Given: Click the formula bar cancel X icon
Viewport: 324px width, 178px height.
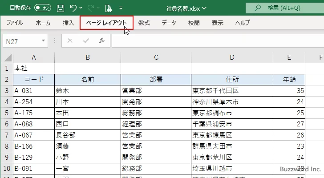Looking at the screenshot, I should click(x=70, y=41).
